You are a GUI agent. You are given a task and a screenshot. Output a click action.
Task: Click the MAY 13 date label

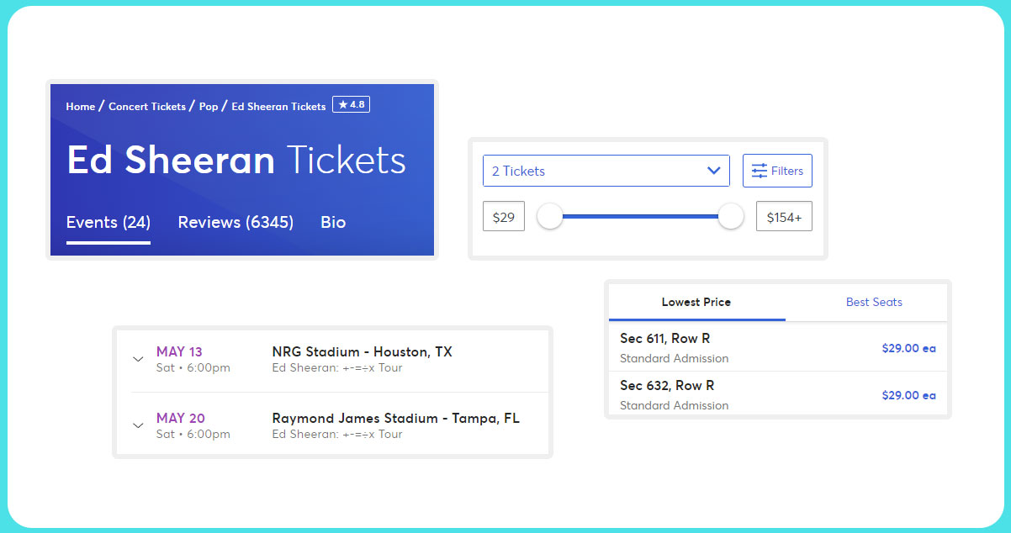(x=179, y=351)
